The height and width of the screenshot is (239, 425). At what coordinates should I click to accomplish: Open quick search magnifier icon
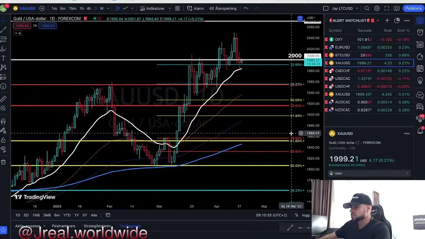367,8
